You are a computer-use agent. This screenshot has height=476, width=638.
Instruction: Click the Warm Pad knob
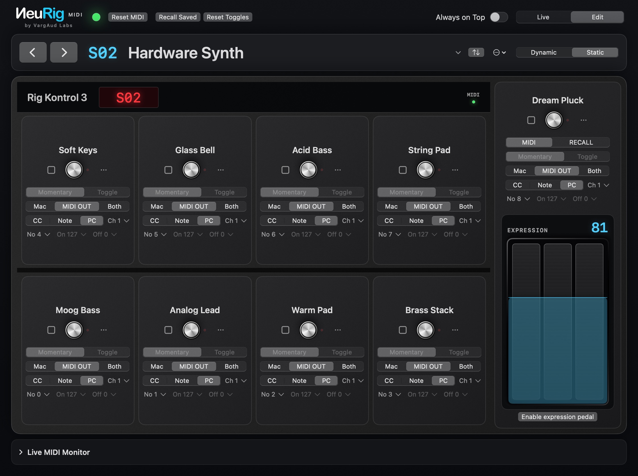[308, 330]
